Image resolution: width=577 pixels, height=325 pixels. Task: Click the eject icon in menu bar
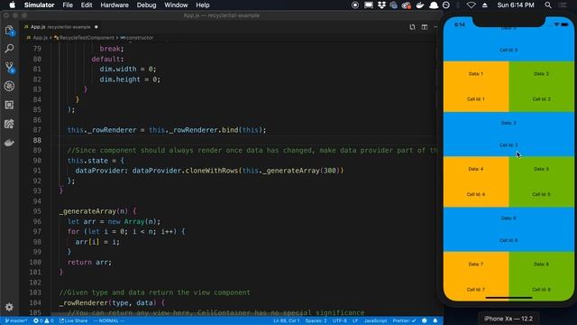[x=485, y=5]
